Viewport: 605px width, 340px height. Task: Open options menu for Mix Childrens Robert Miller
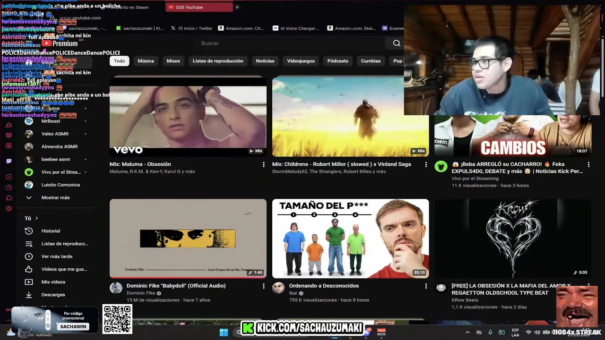tap(426, 164)
